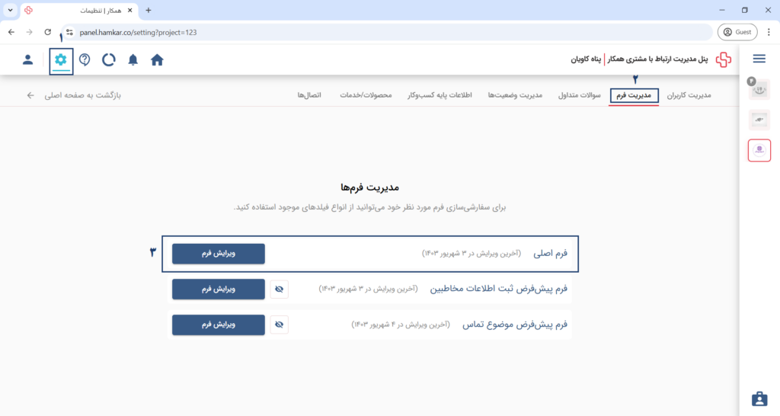Select the سوالات متداول tab
The width and height of the screenshot is (780, 416).
pyautogui.click(x=579, y=95)
